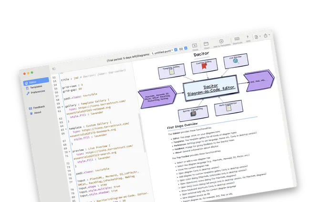Image resolution: width=310 pixels, height=202 pixels.
Task: Collapse the code fold at line 60
Action: click(x=62, y=107)
